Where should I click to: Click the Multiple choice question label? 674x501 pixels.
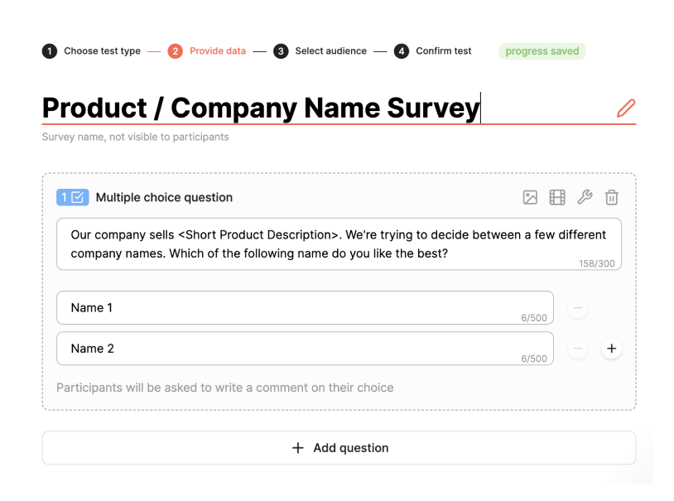(164, 197)
